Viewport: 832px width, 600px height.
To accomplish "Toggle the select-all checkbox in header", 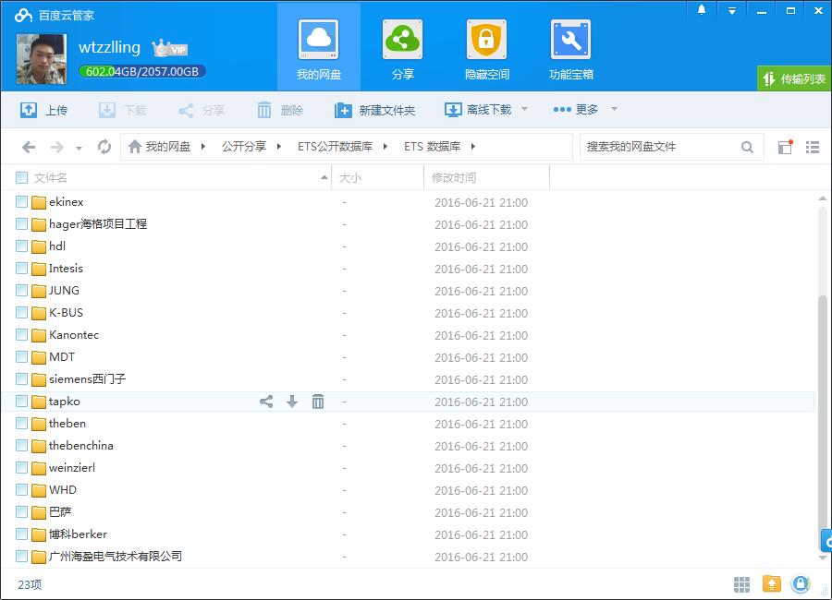I will pos(22,177).
